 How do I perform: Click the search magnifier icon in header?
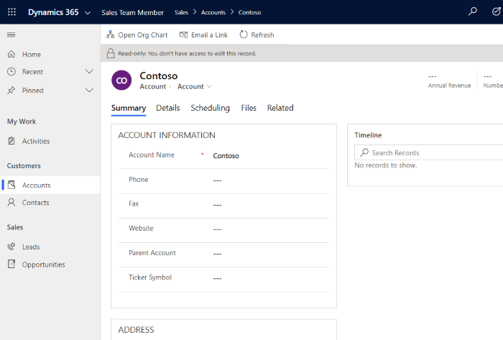(472, 12)
